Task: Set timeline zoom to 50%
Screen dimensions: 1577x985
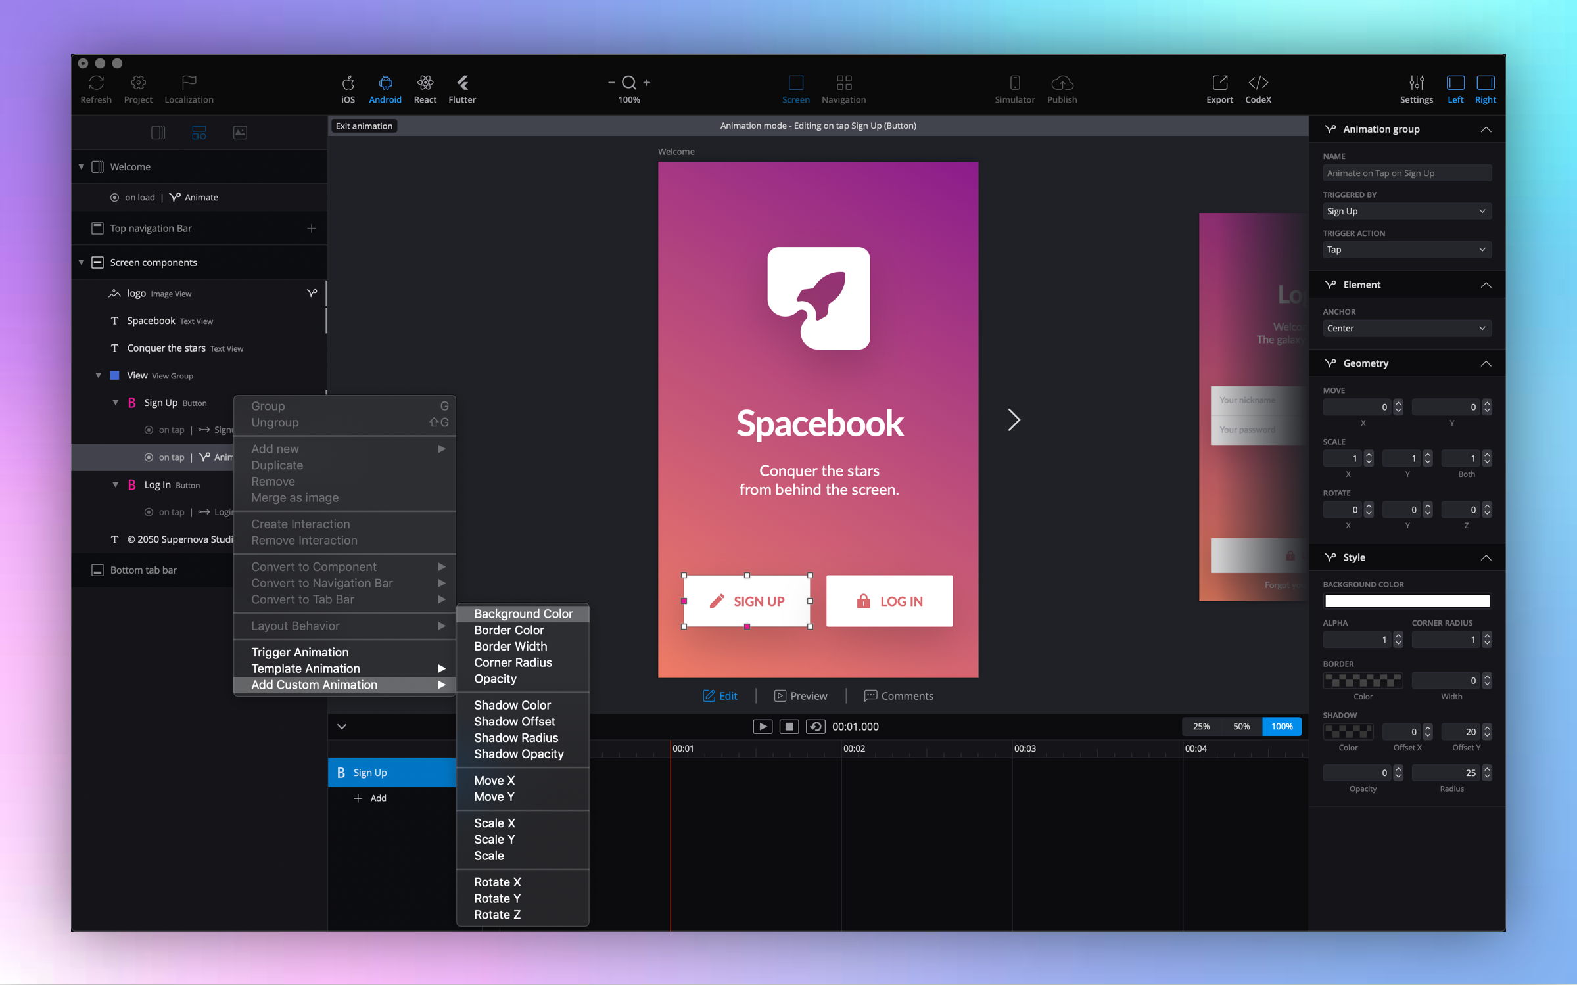Action: [x=1241, y=726]
